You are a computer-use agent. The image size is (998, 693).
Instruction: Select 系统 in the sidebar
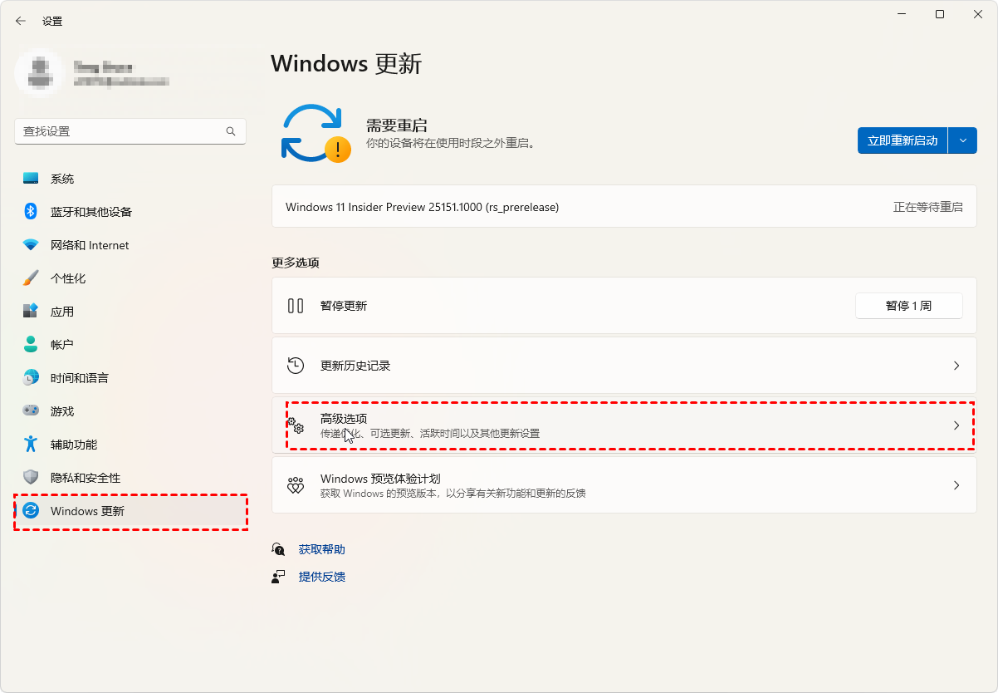[62, 179]
